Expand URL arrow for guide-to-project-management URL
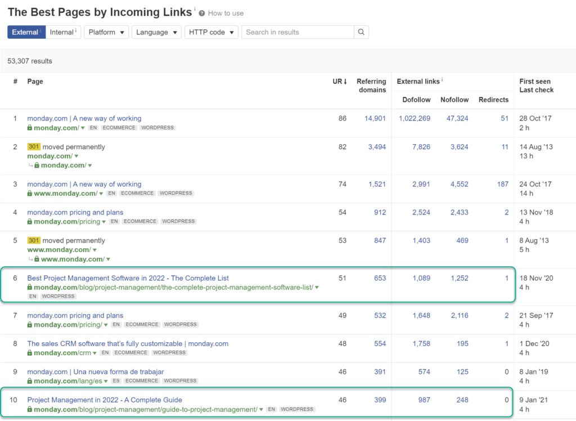 click(261, 410)
